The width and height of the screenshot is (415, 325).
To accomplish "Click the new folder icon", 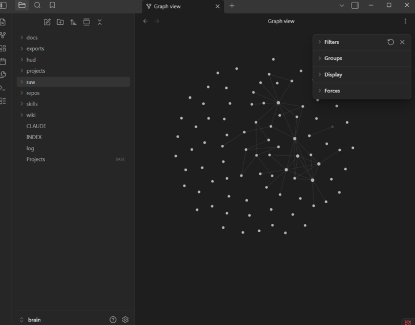I will (x=61, y=22).
